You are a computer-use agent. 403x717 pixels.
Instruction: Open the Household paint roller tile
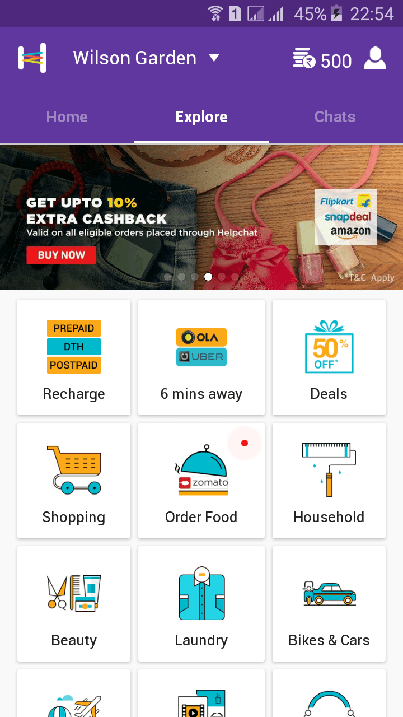point(329,481)
